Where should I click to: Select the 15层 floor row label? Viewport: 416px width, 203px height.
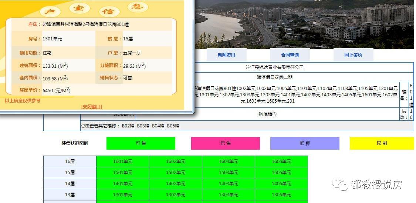tap(70, 173)
